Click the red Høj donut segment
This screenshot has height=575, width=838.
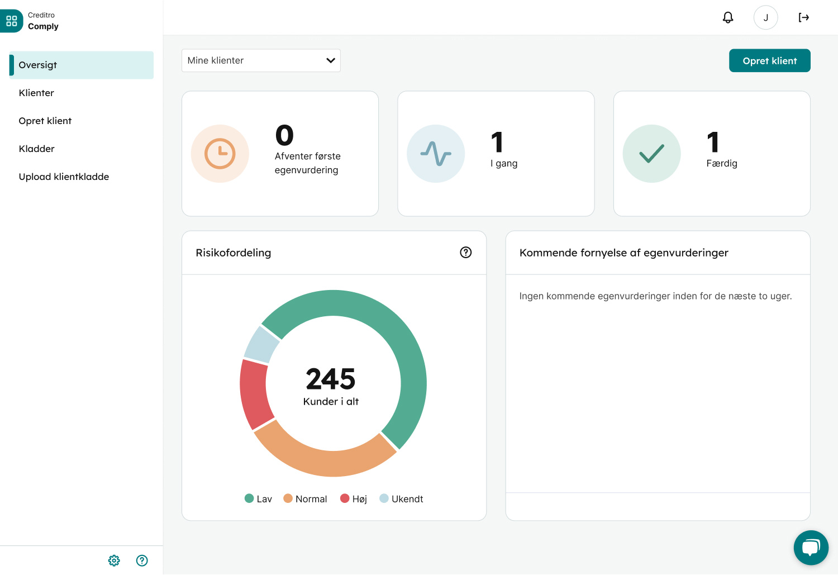[254, 394]
